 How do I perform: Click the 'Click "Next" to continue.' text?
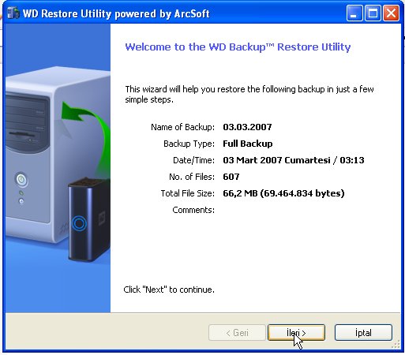(169, 290)
